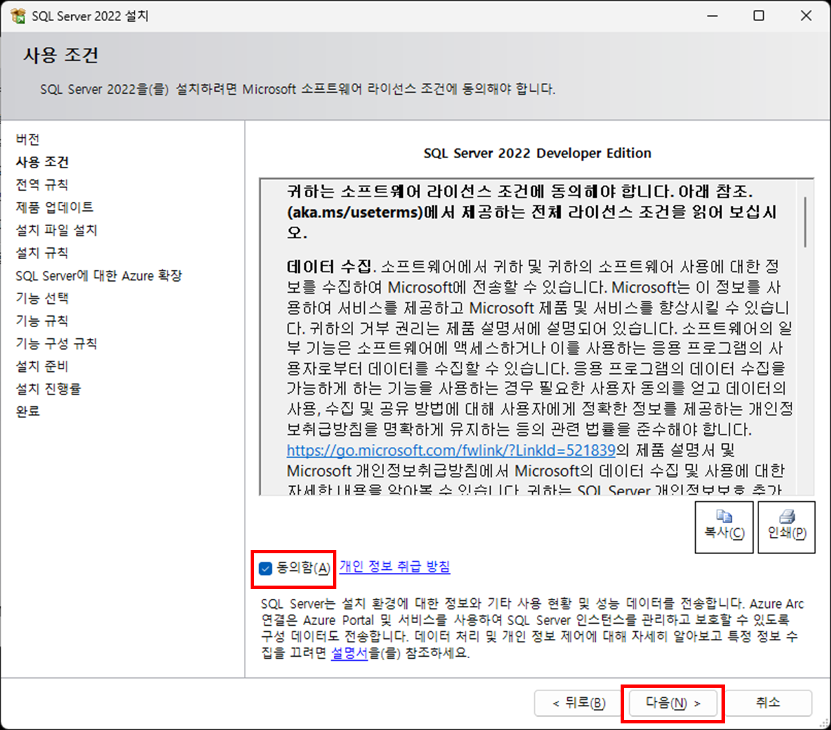Select the 전역 규칙 step

[x=42, y=185]
